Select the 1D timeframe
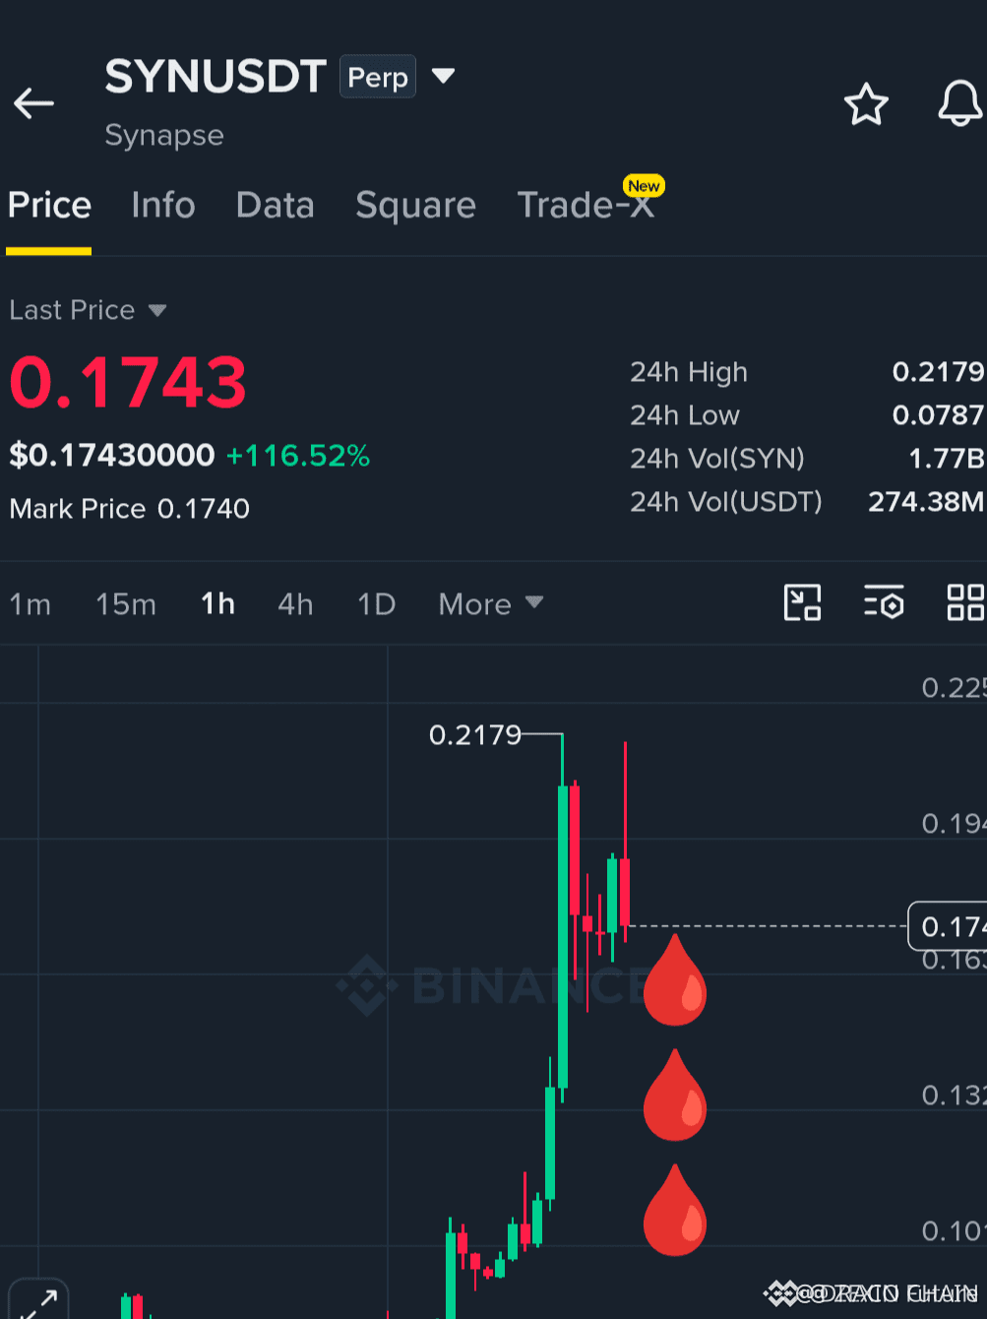The height and width of the screenshot is (1319, 987). 376,603
